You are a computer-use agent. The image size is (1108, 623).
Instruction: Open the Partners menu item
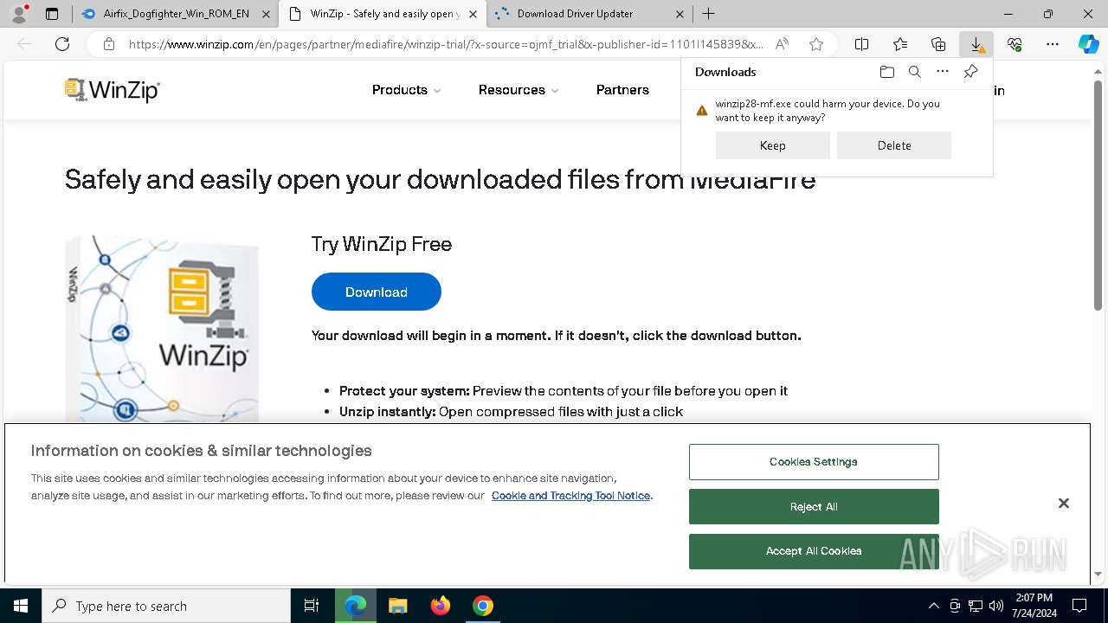622,90
